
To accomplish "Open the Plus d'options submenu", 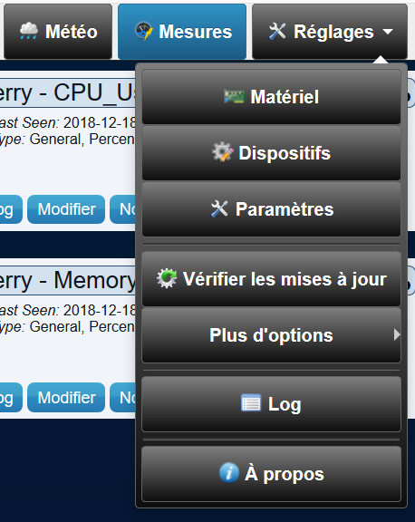I will pos(271,335).
